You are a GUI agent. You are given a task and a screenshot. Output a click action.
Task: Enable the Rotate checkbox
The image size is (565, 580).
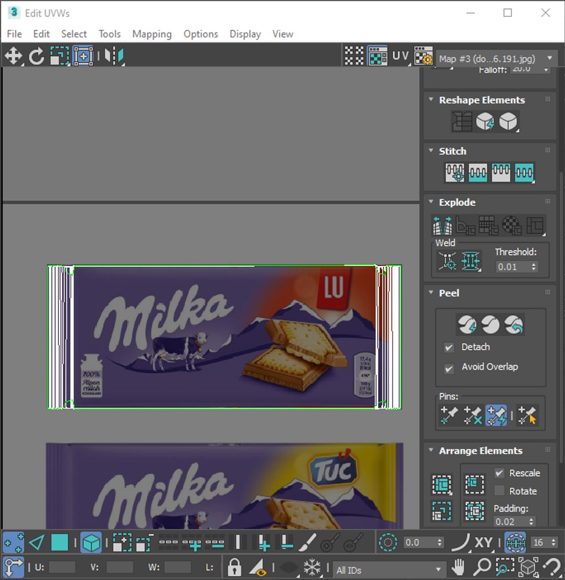(499, 491)
